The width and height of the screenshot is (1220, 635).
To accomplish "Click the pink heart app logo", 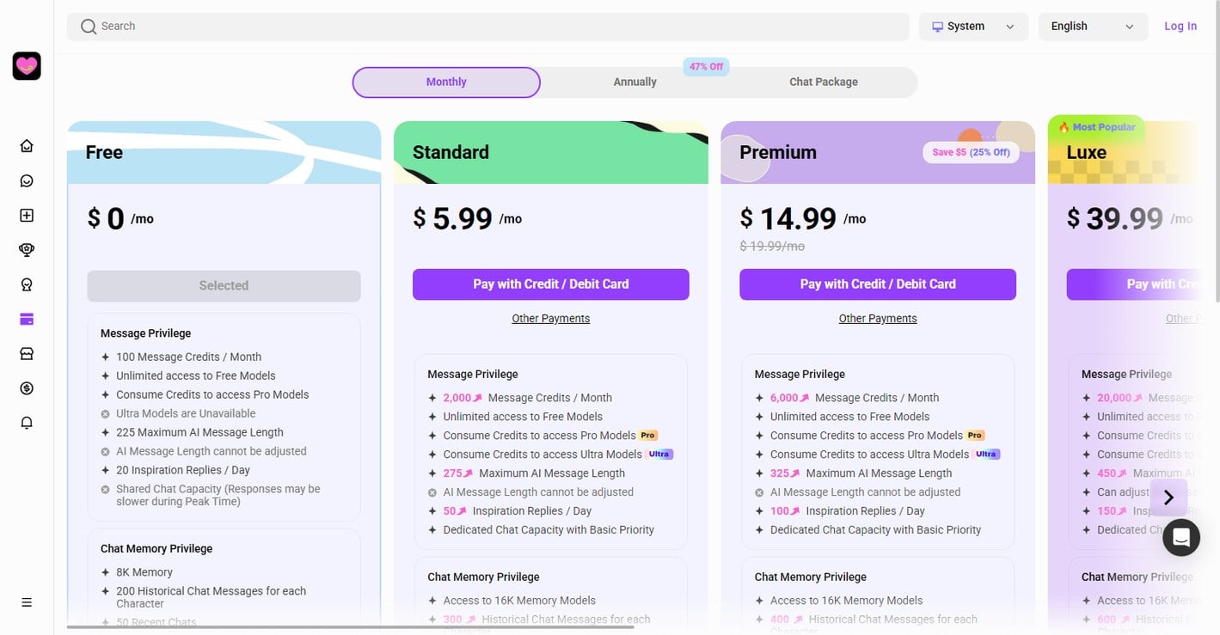I will click(x=27, y=66).
